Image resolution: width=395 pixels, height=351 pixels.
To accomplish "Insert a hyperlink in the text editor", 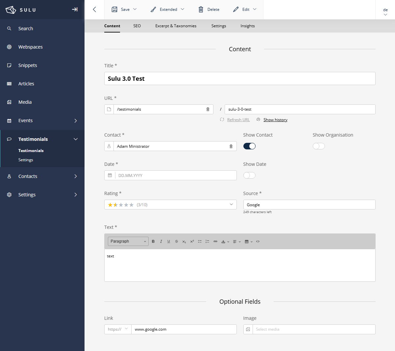I will 215,241.
